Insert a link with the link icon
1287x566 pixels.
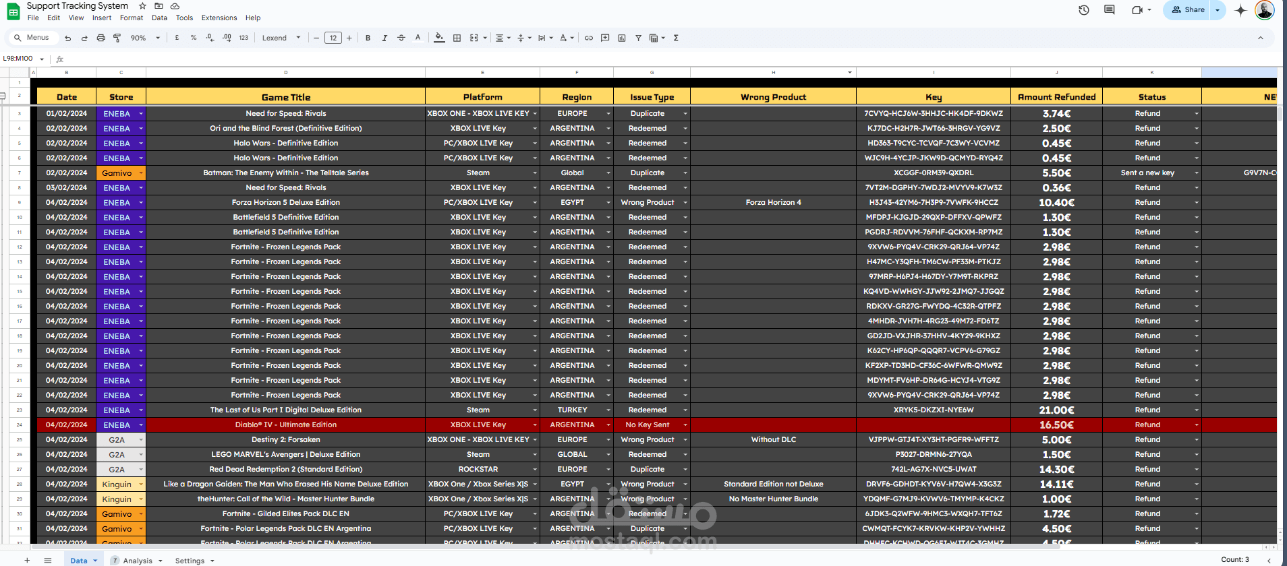tap(589, 38)
